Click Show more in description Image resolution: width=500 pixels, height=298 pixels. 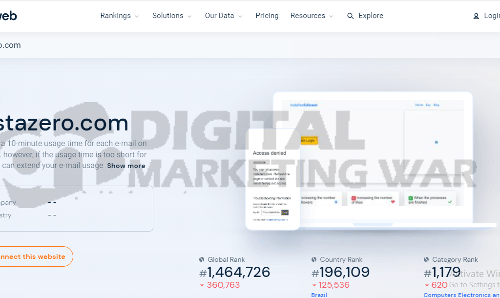tap(126, 166)
